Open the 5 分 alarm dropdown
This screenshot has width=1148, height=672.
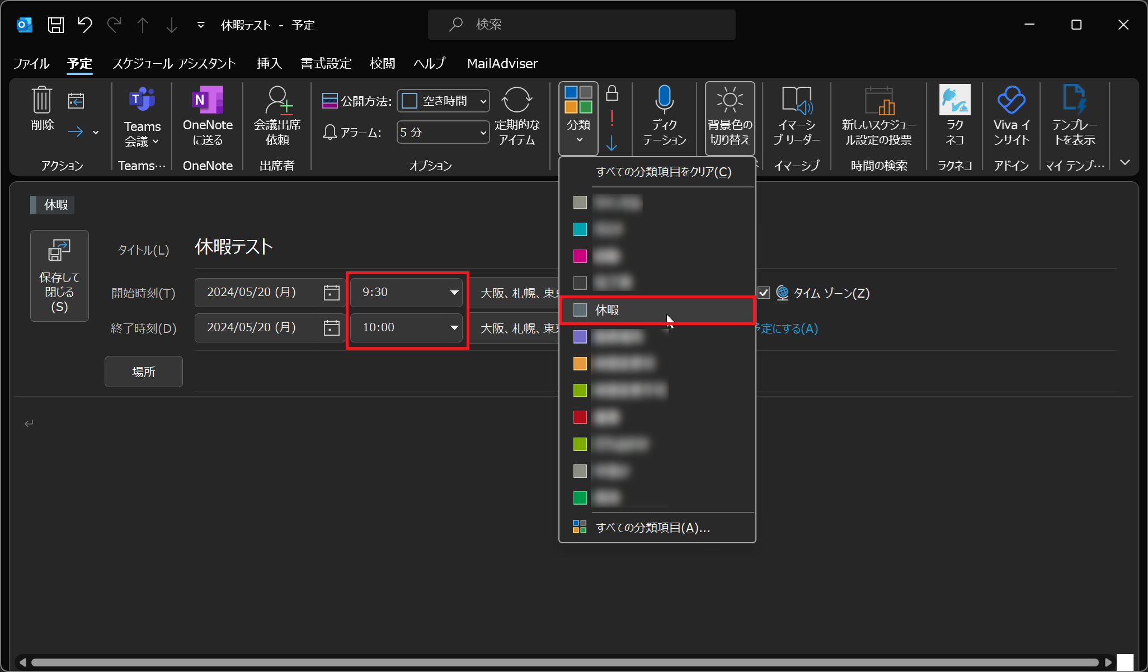pos(483,133)
